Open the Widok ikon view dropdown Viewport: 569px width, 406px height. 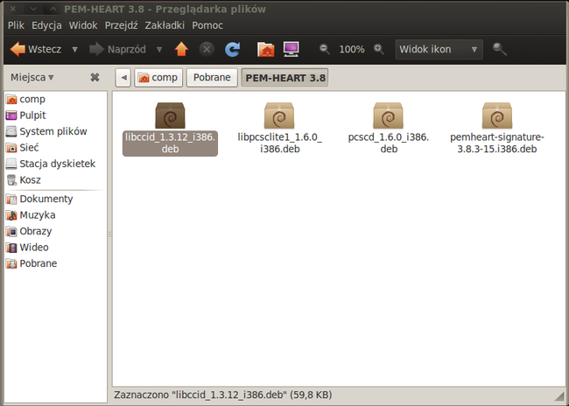pyautogui.click(x=439, y=49)
